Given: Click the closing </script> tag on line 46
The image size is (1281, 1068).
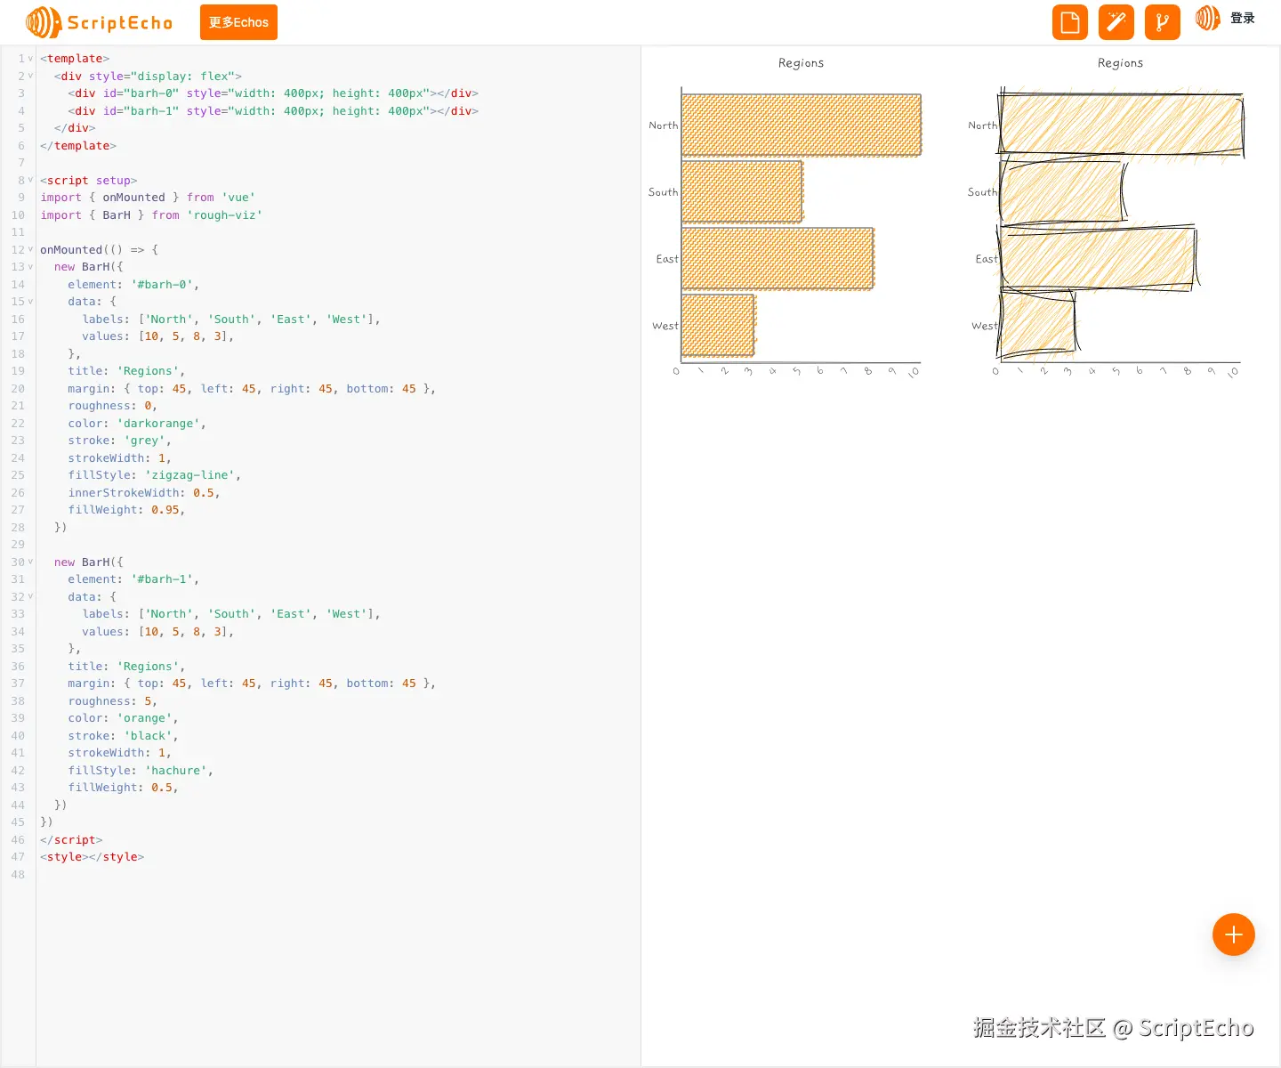Looking at the screenshot, I should pyautogui.click(x=71, y=840).
